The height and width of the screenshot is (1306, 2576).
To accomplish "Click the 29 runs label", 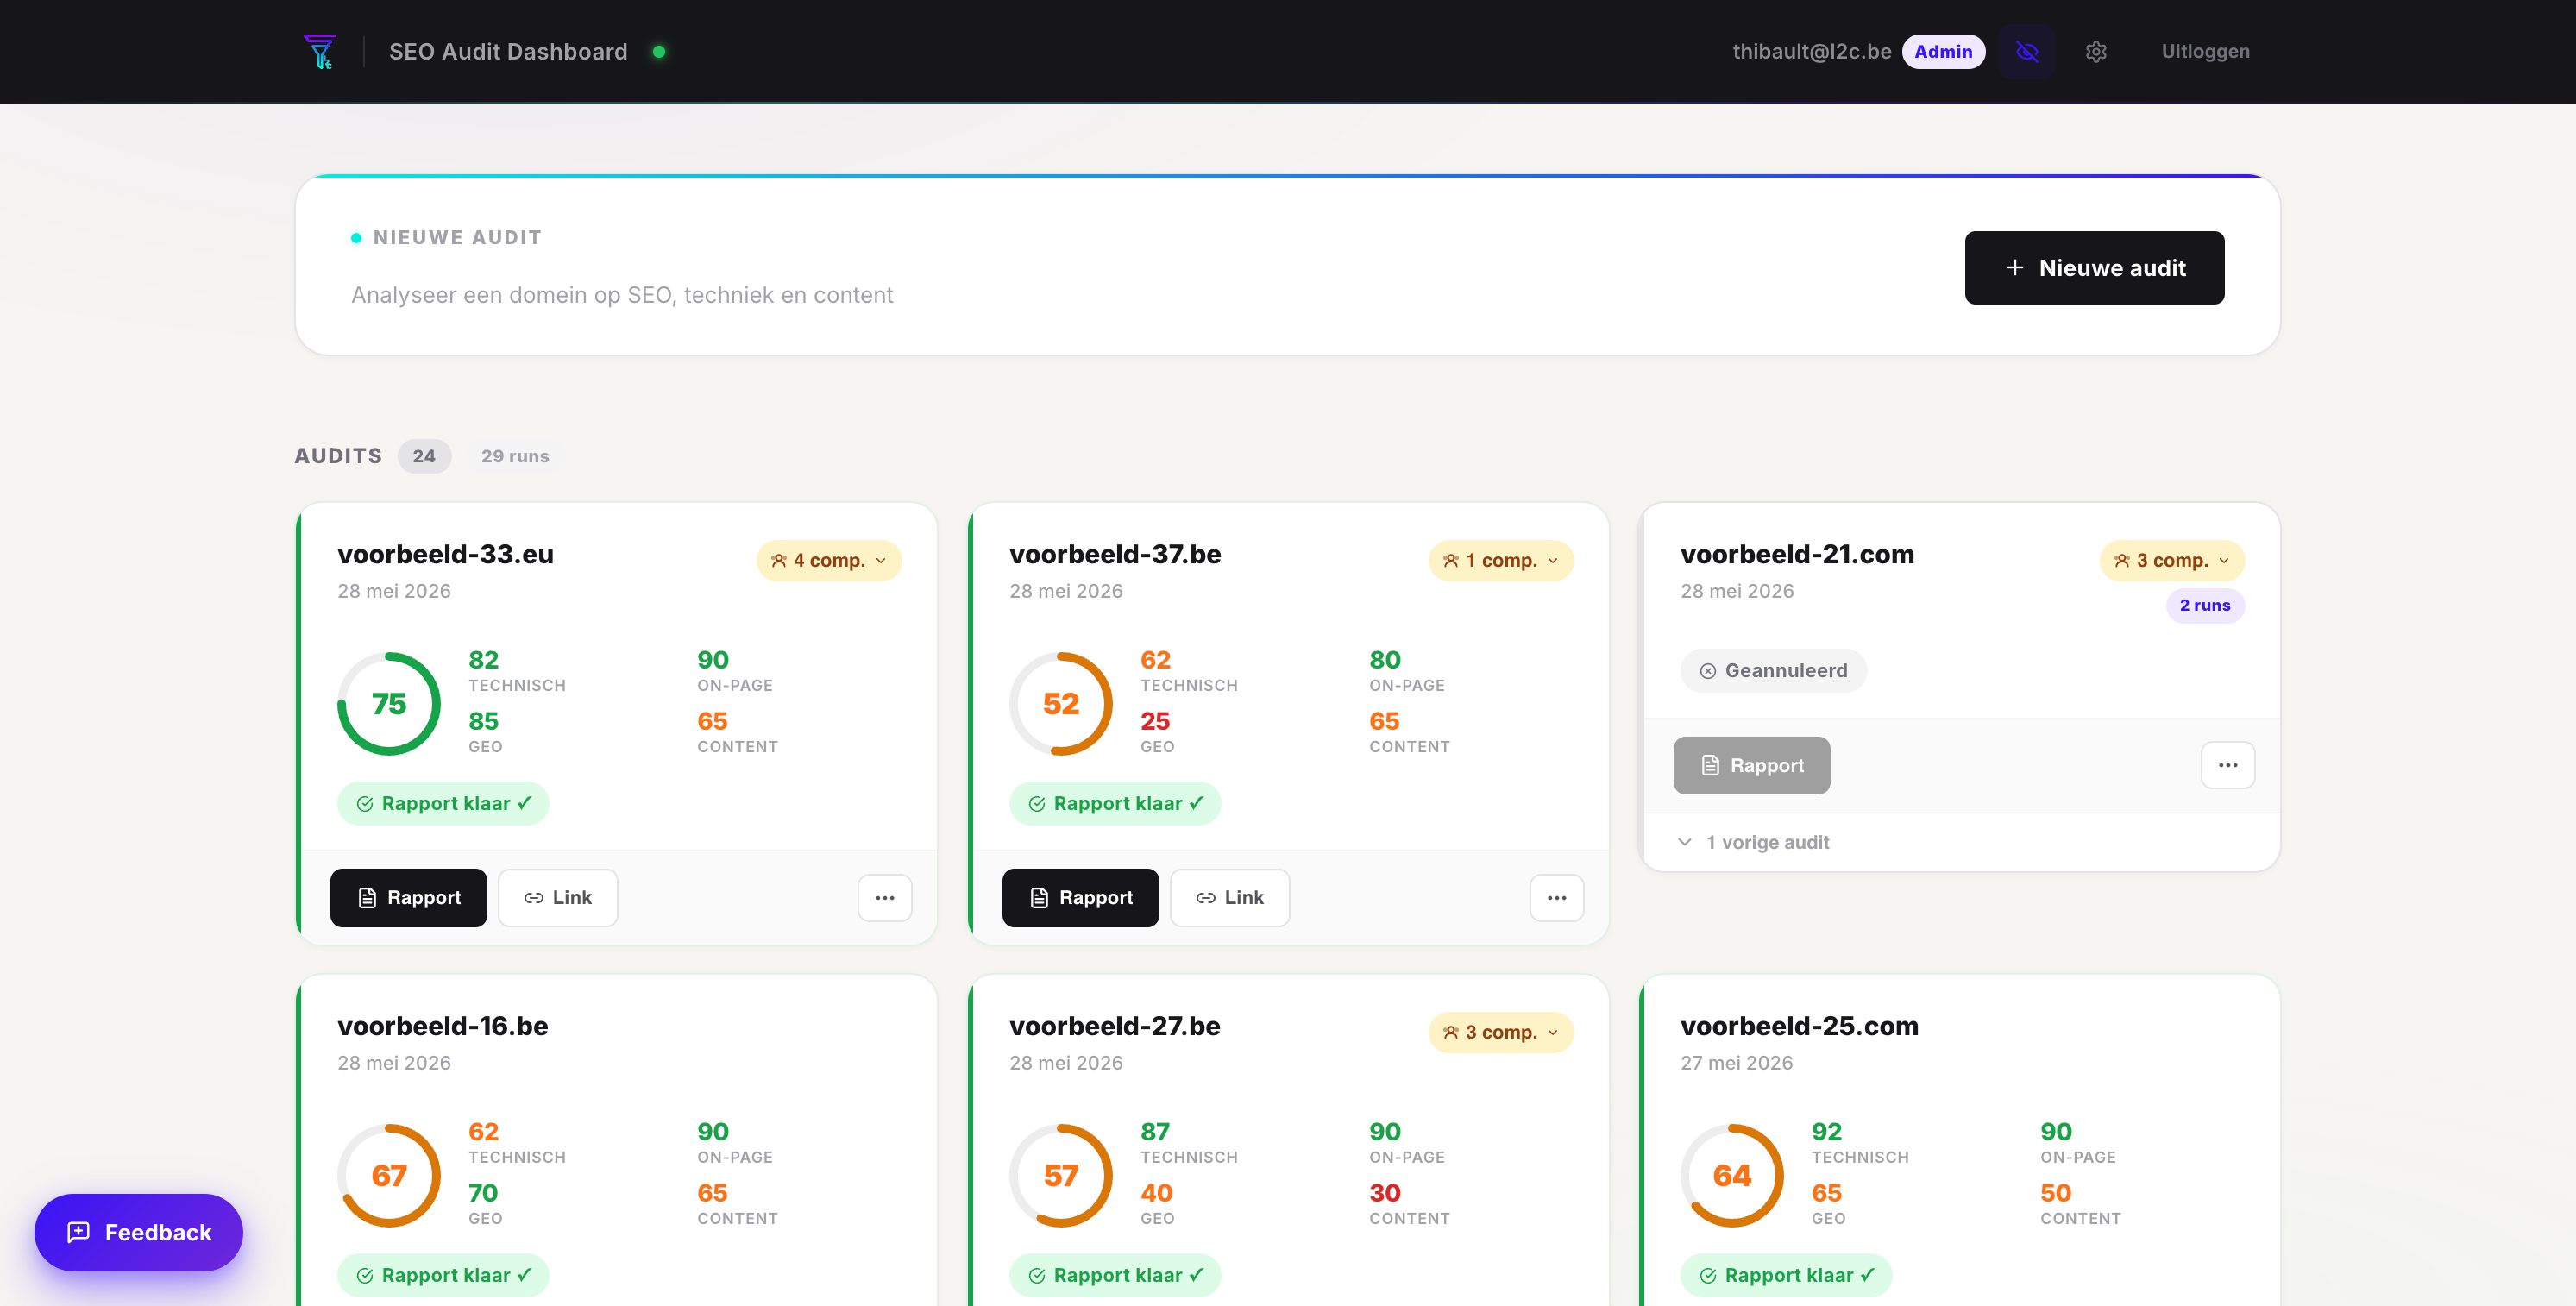I will tap(515, 456).
